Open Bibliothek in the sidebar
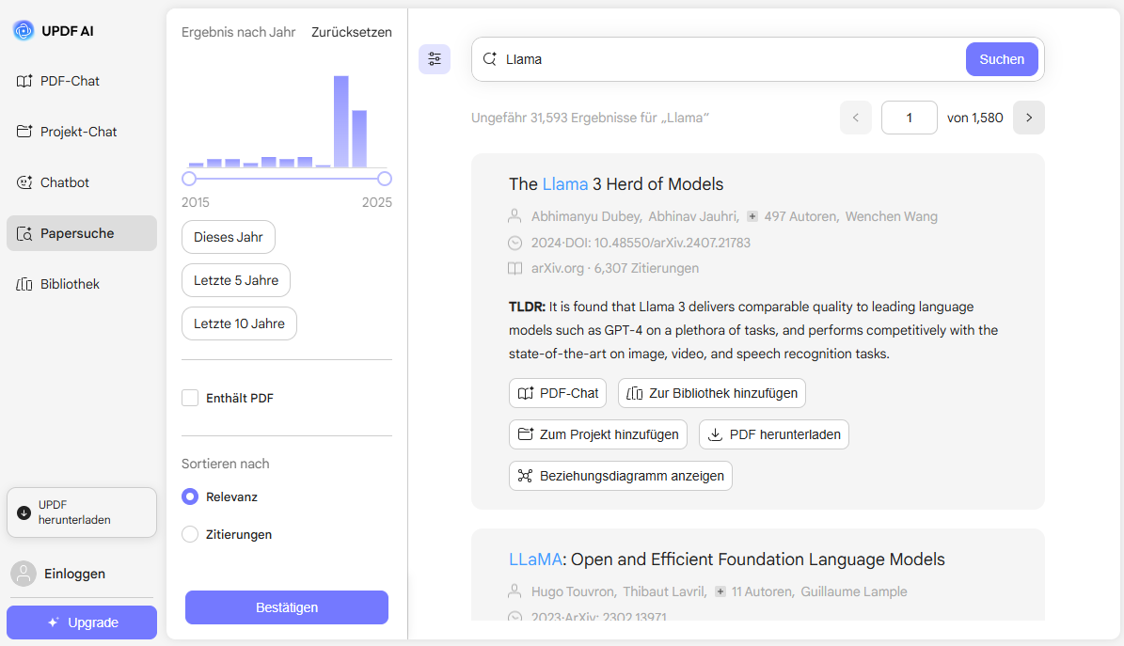Screen dimensions: 1124x646 click(82, 284)
